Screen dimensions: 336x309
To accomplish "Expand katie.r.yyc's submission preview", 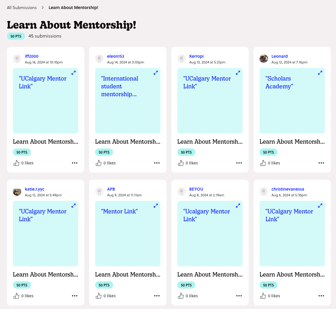I will coord(73,206).
